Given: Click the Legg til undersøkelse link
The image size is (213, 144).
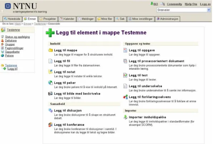Looking at the screenshot, I should [145, 86].
